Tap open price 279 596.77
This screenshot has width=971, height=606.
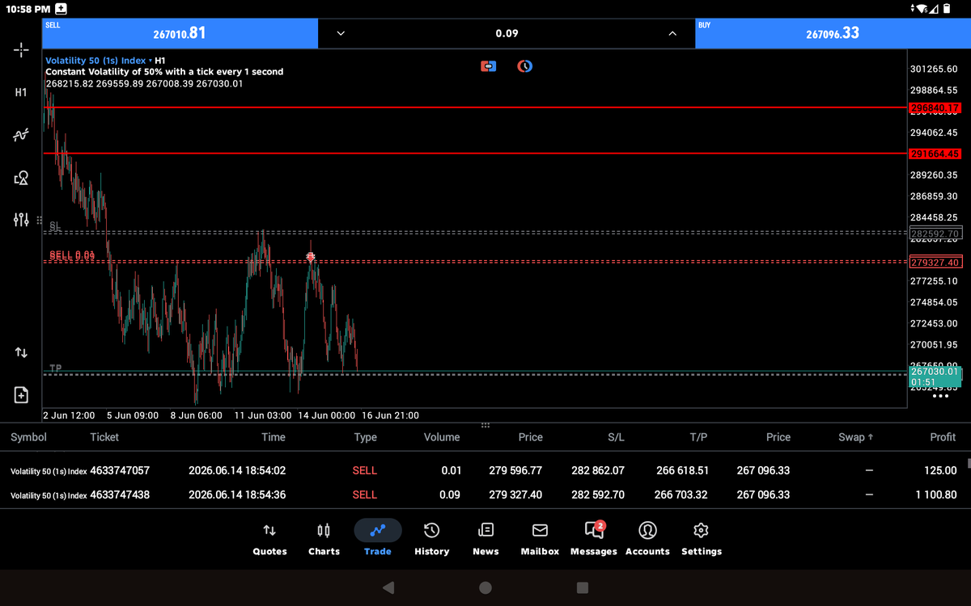[x=515, y=470]
